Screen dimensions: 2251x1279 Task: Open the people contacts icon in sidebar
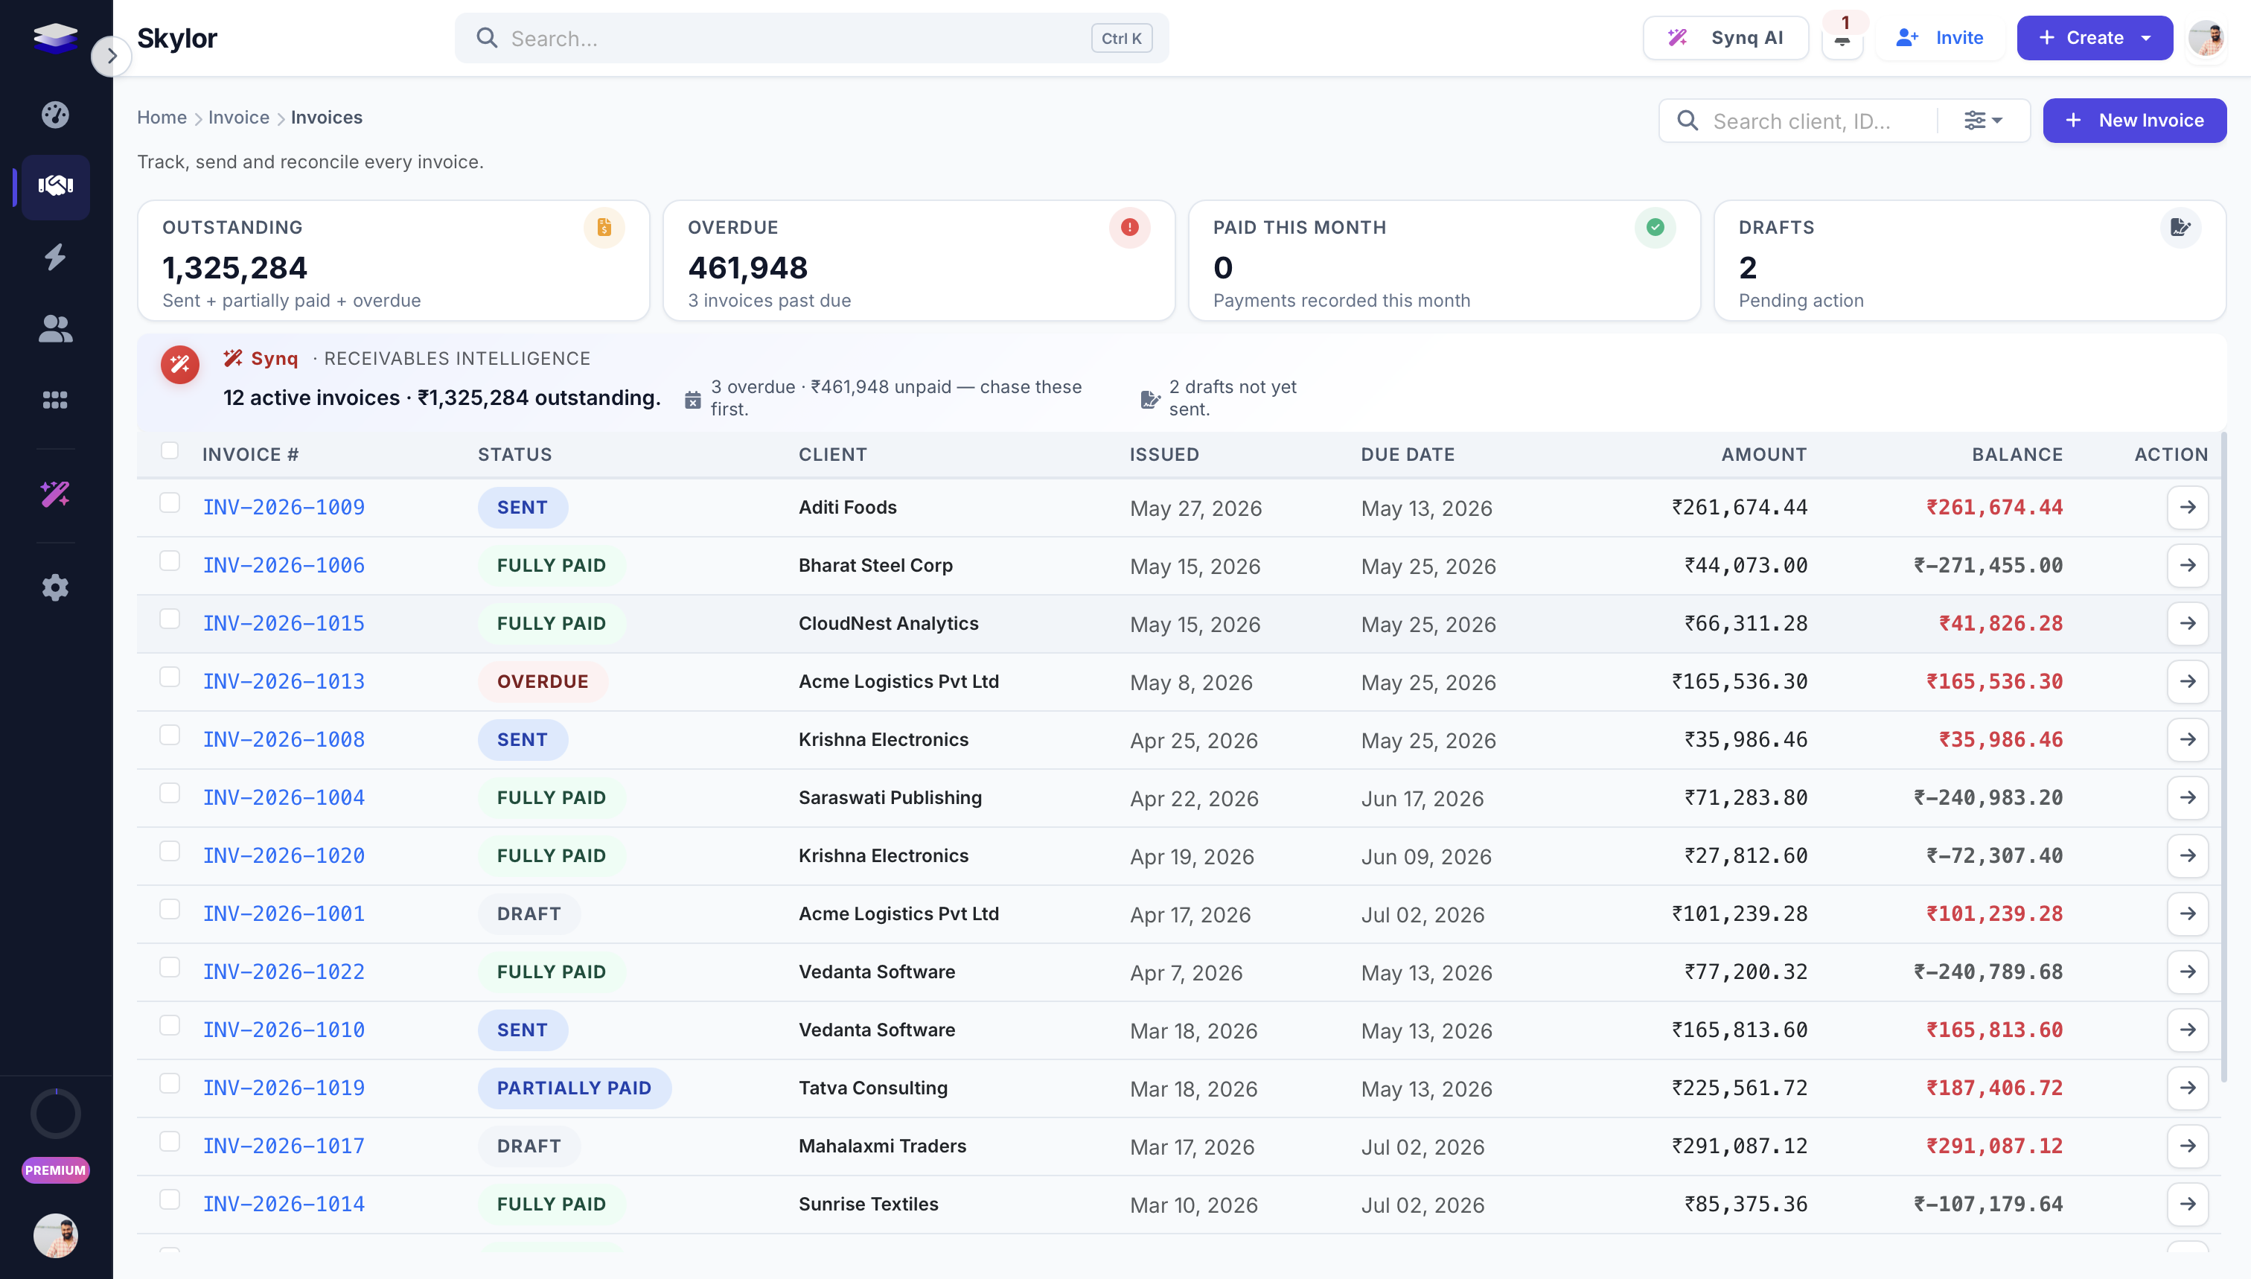pyautogui.click(x=55, y=328)
